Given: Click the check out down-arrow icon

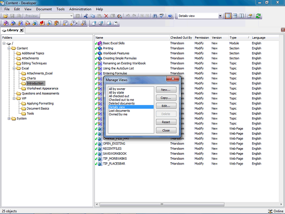Looking at the screenshot, I should pos(109,23).
